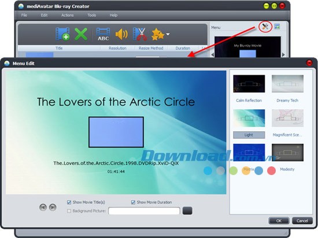Open the Help menu
The image size is (318, 238).
click(113, 15)
